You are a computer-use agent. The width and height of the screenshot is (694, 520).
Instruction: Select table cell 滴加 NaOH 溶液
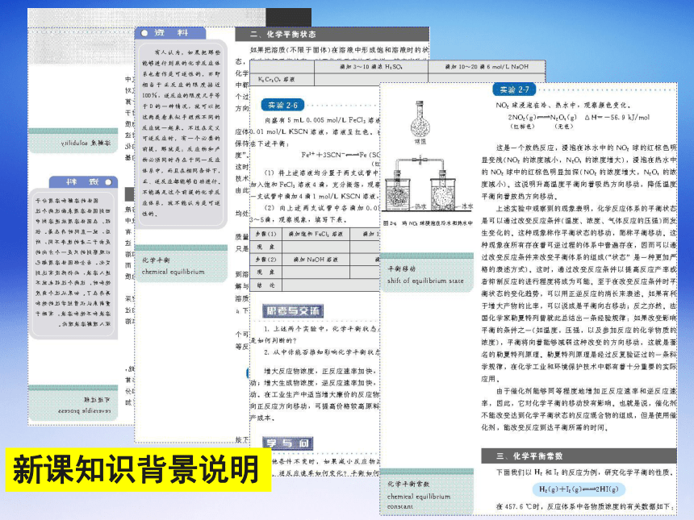316,259
